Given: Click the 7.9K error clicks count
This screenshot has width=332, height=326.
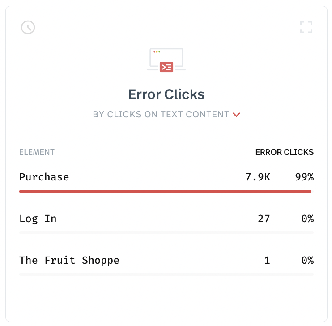Looking at the screenshot, I should point(258,177).
